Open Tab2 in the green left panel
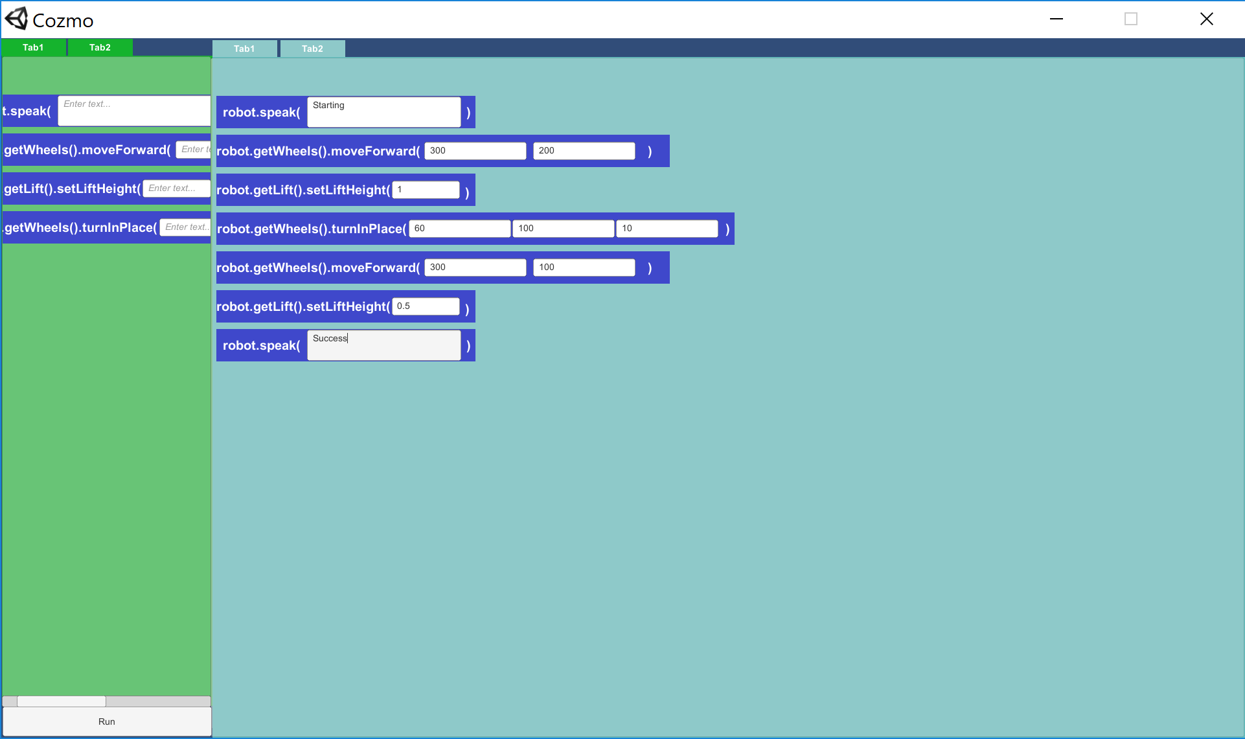Viewport: 1245px width, 739px height. pyautogui.click(x=100, y=47)
